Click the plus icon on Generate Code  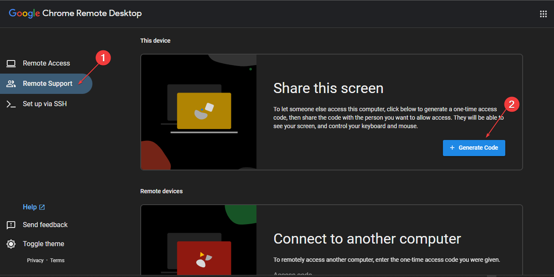(x=452, y=148)
